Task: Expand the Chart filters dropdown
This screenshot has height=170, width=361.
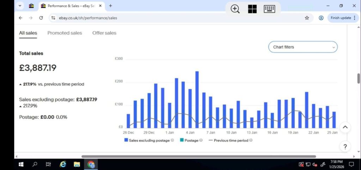Action: click(303, 47)
